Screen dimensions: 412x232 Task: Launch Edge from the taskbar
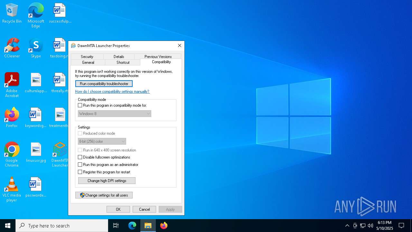click(x=132, y=226)
